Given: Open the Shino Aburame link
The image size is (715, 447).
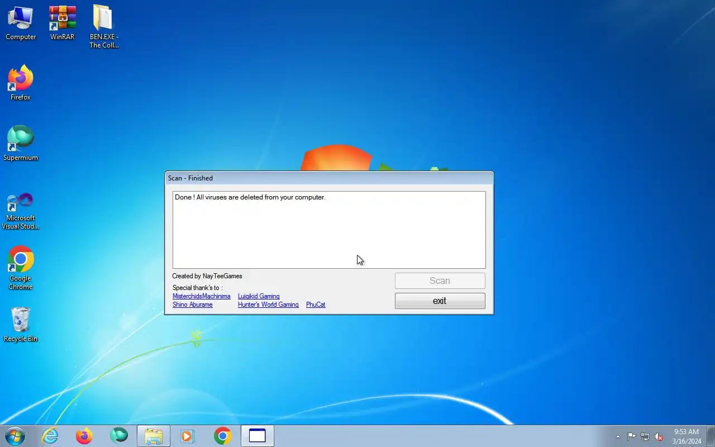Looking at the screenshot, I should 192,305.
